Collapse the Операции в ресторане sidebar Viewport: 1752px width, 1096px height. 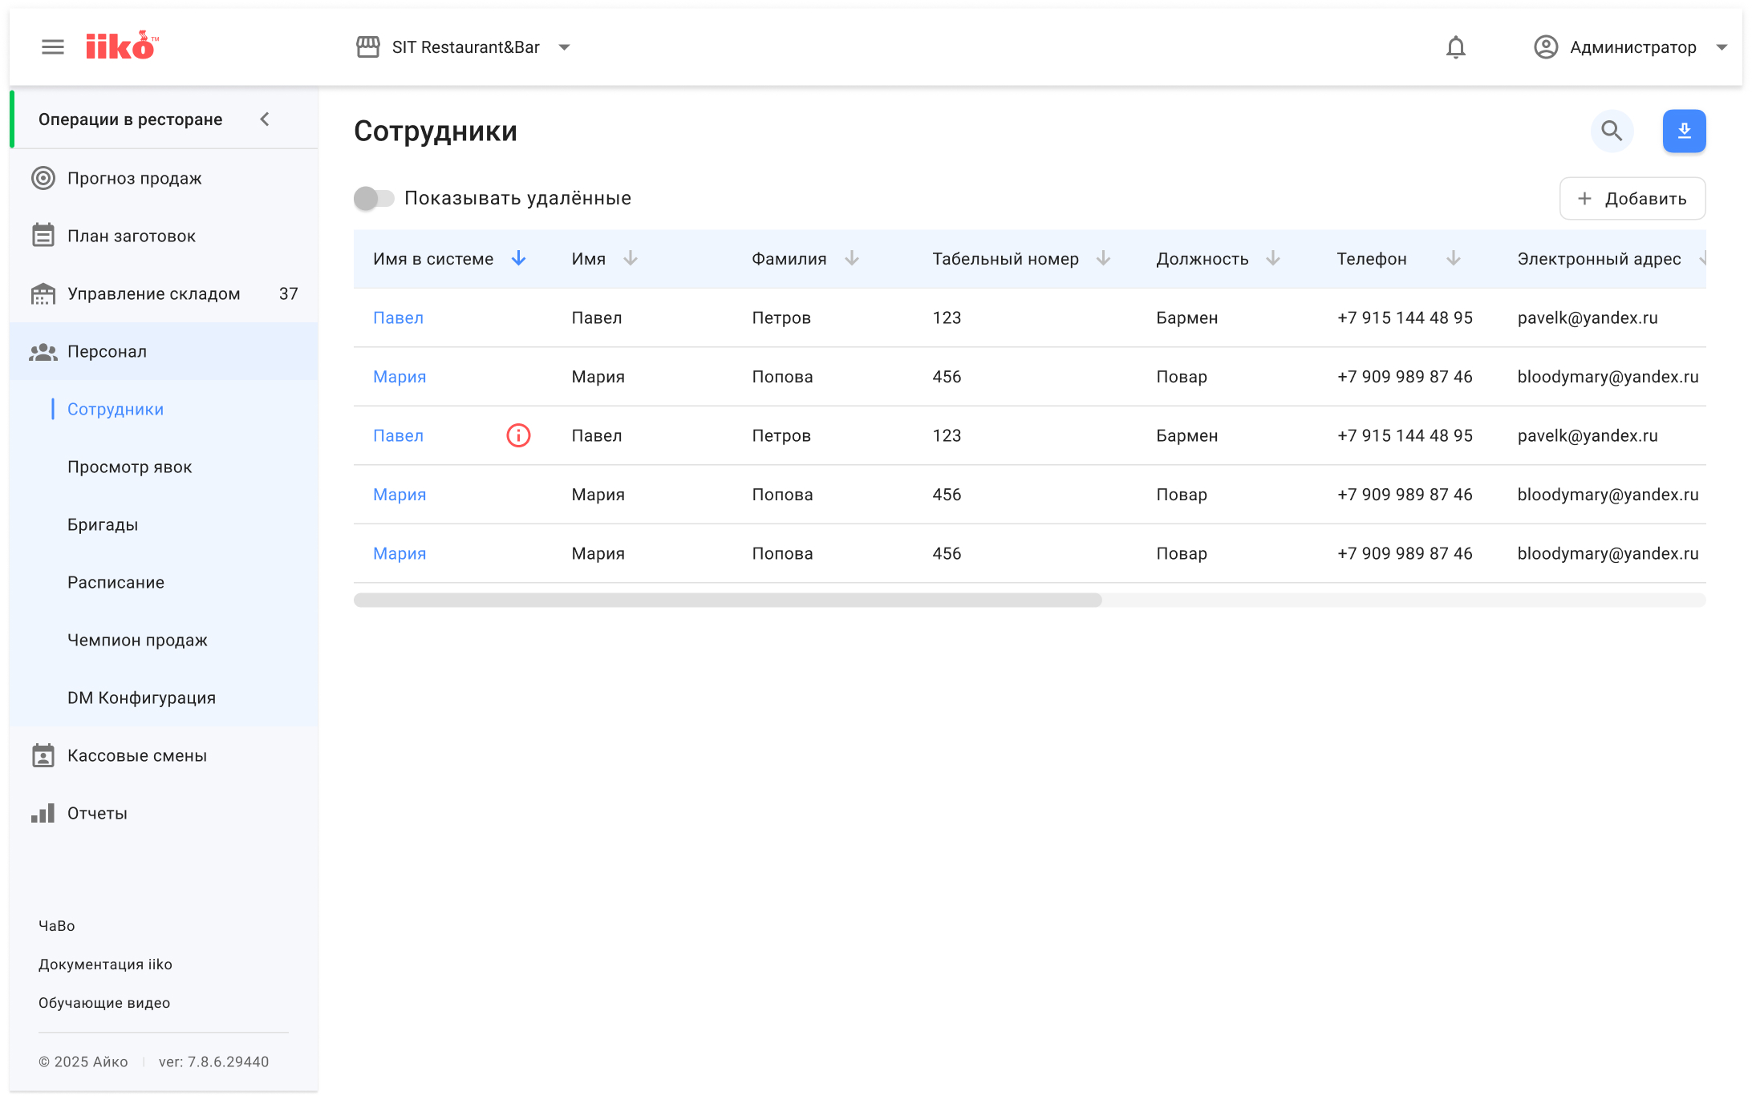265,119
